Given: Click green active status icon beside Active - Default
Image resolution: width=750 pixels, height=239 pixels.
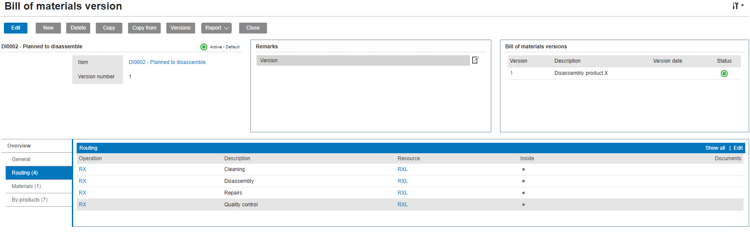Looking at the screenshot, I should coord(203,47).
